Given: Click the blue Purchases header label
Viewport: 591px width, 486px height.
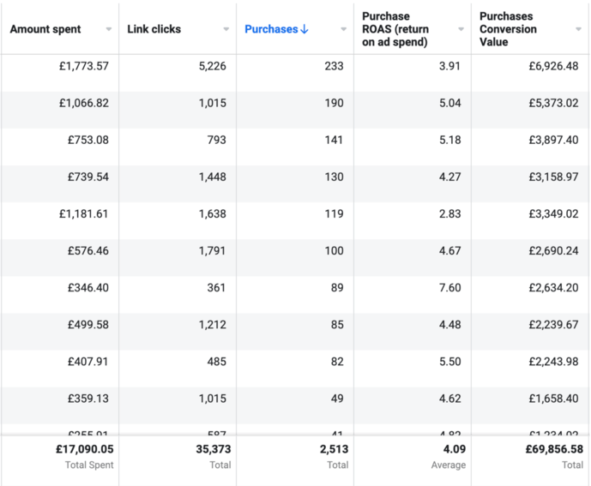Looking at the screenshot, I should click(x=271, y=29).
